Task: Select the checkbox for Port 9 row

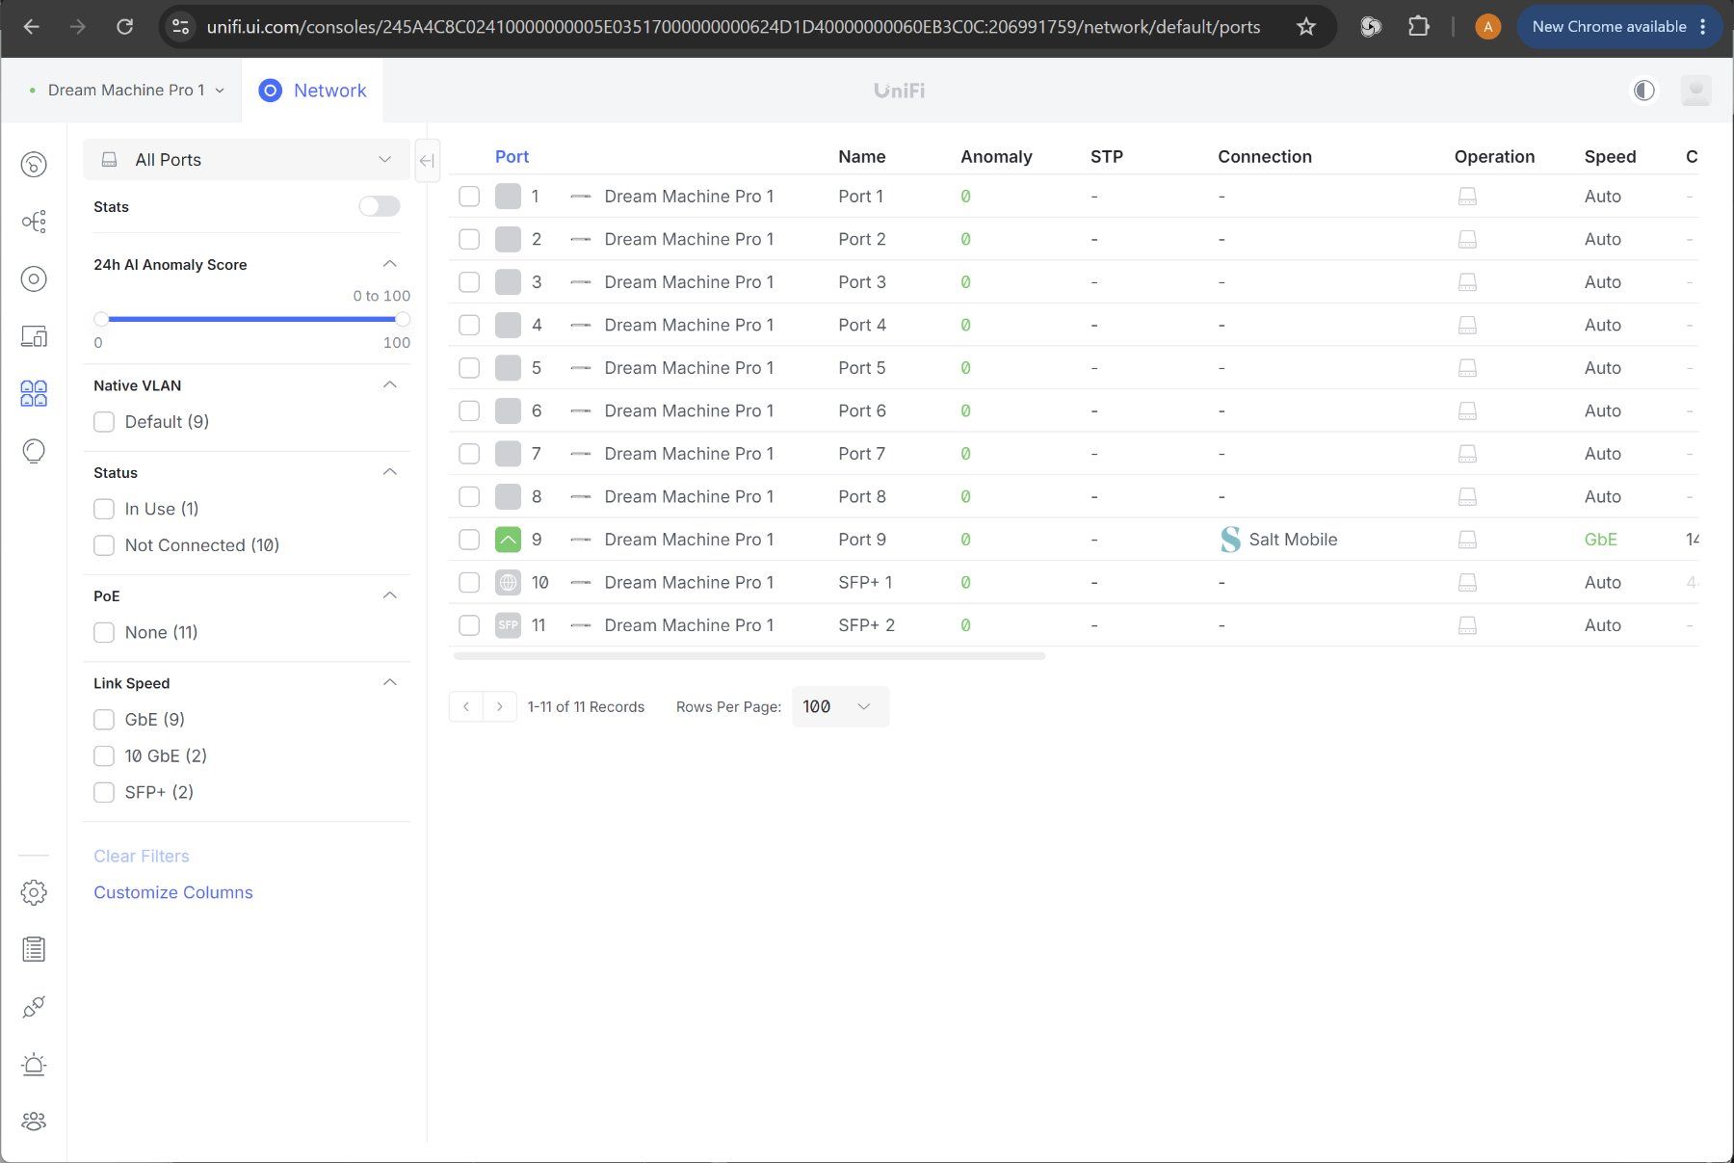Action: tap(469, 540)
